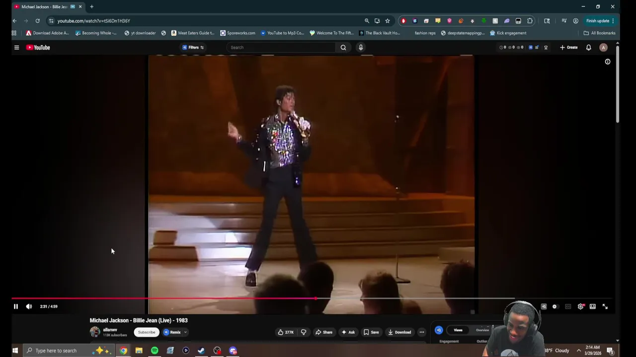Image resolution: width=636 pixels, height=357 pixels.
Task: Open The Black Vault bookmark
Action: [x=379, y=33]
